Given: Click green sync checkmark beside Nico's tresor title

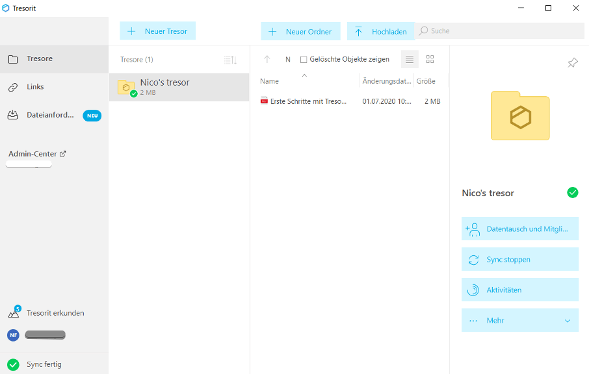Looking at the screenshot, I should coord(573,192).
